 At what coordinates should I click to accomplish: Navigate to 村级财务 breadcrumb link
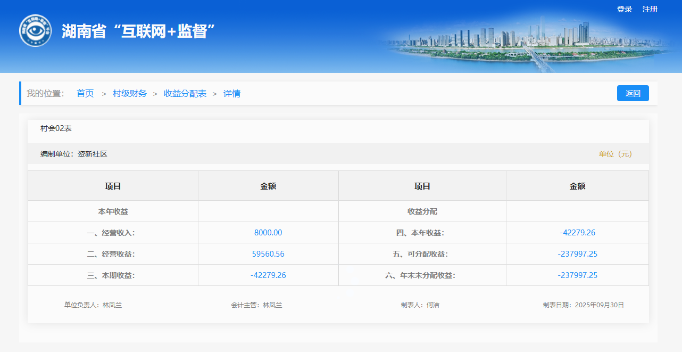point(130,94)
